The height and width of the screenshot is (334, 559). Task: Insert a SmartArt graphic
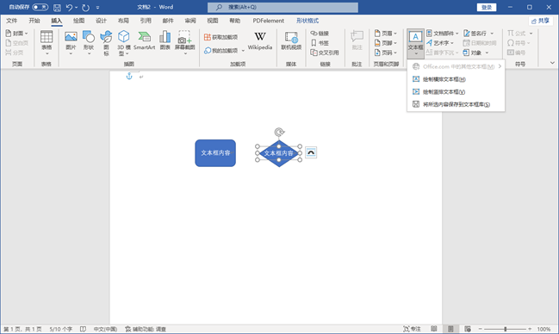tap(144, 40)
